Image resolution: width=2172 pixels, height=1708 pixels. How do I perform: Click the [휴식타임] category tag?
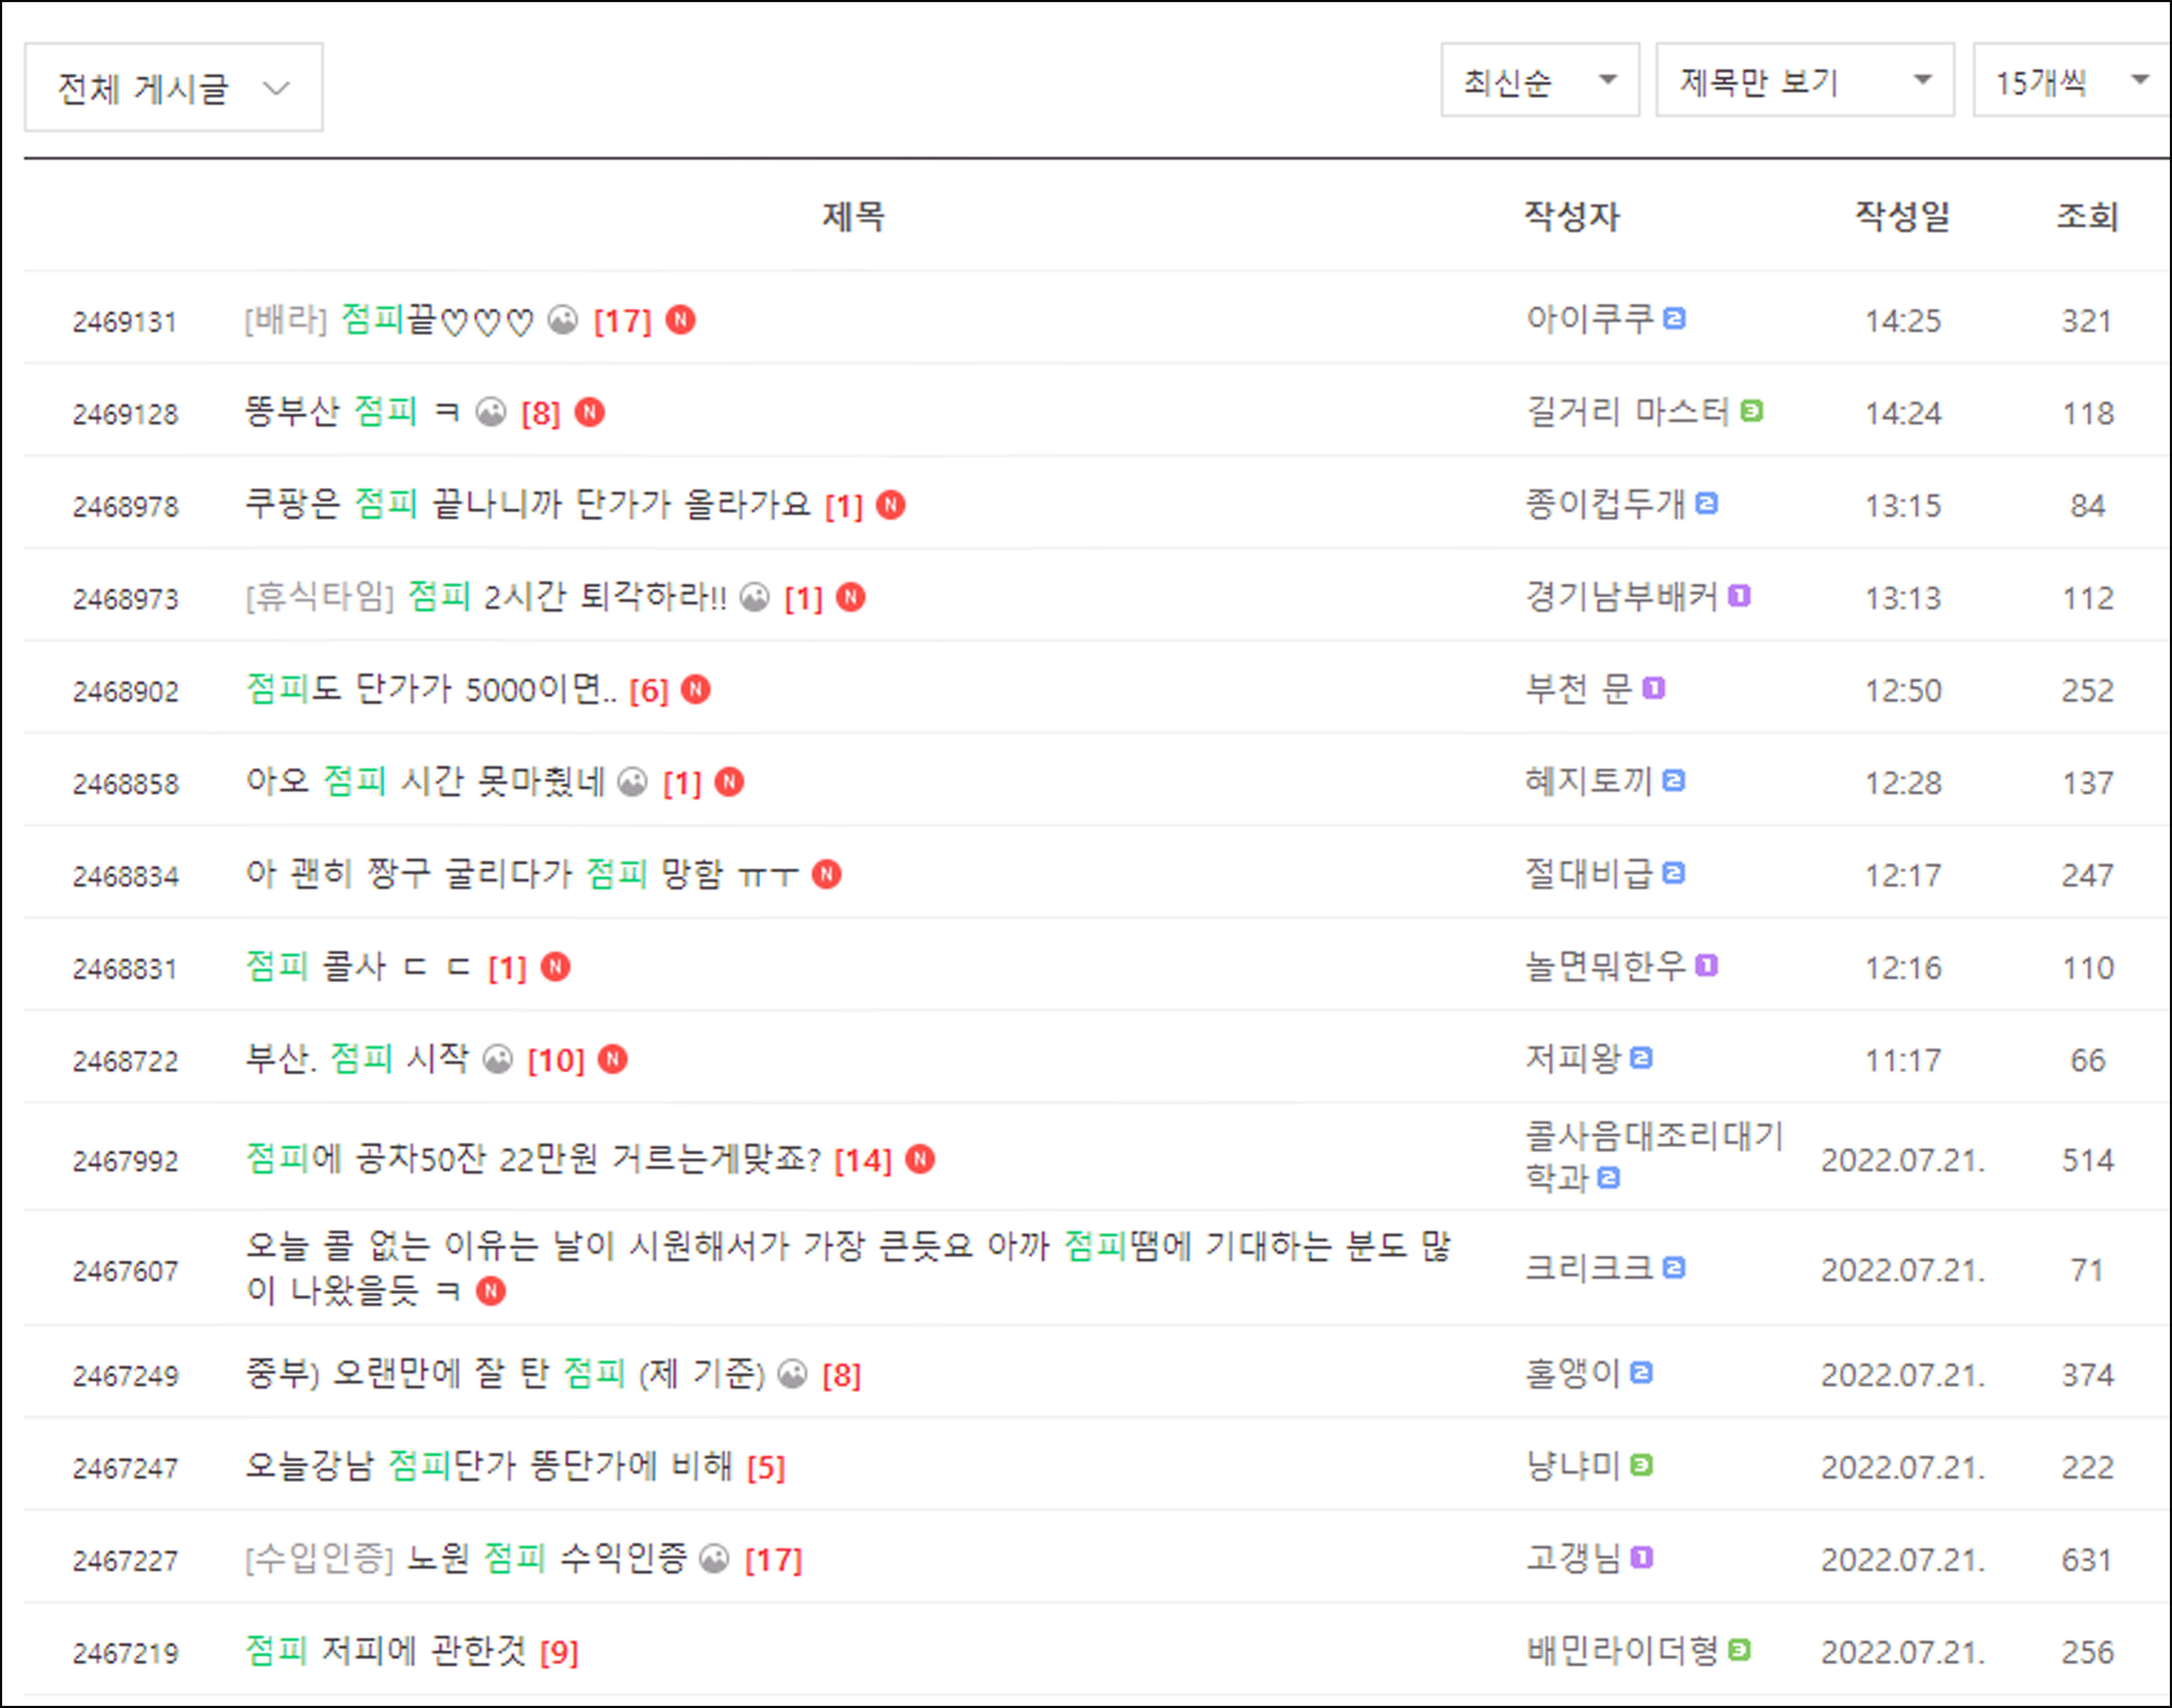(320, 597)
